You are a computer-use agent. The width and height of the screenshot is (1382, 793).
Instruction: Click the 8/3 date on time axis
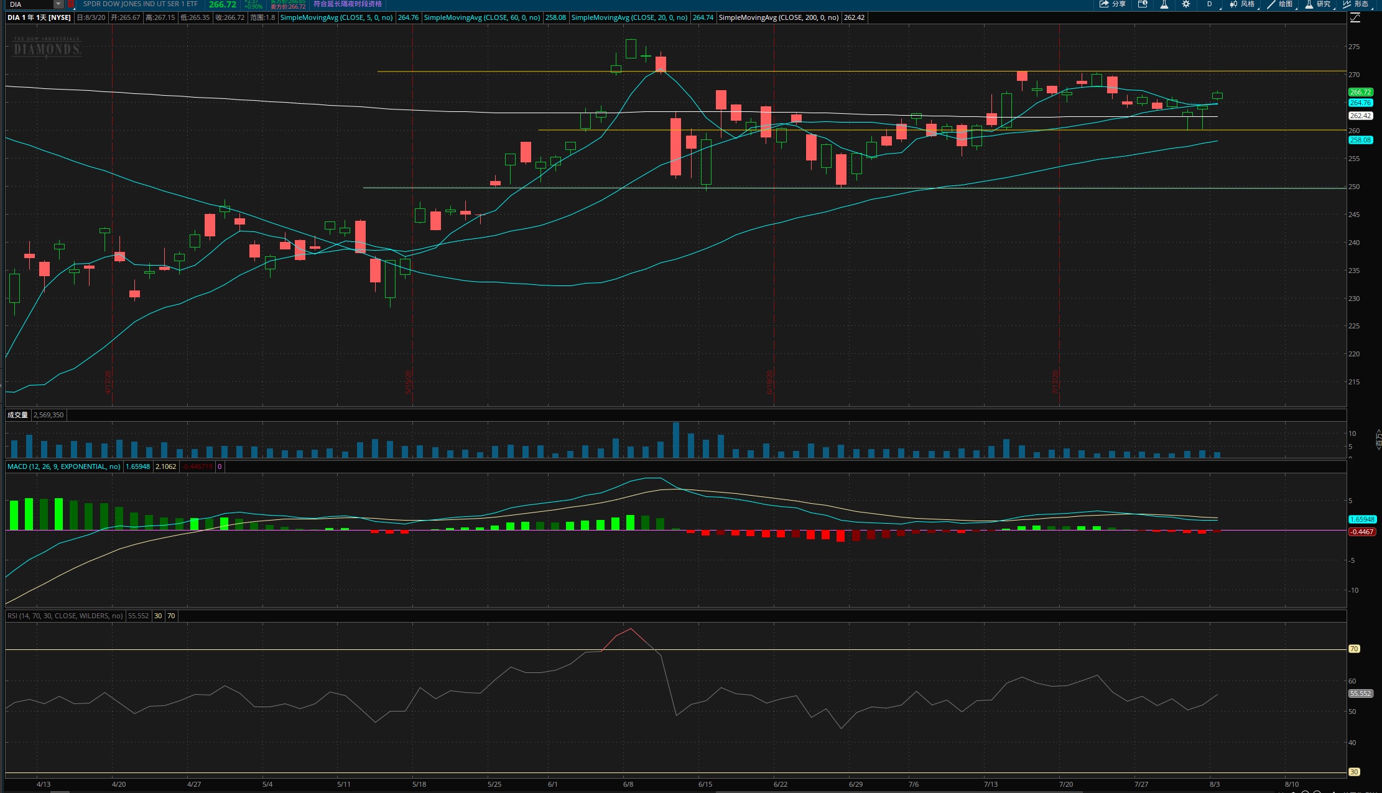click(x=1215, y=784)
